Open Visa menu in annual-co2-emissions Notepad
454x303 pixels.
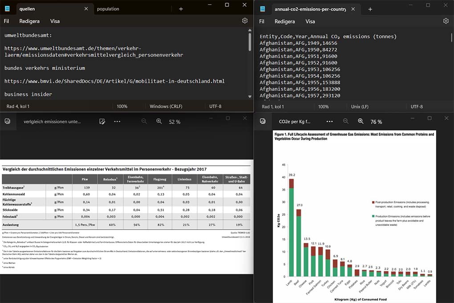click(x=310, y=21)
